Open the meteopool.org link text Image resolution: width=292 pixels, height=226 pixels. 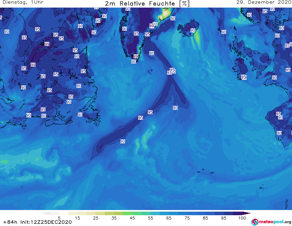pyautogui.click(x=275, y=222)
